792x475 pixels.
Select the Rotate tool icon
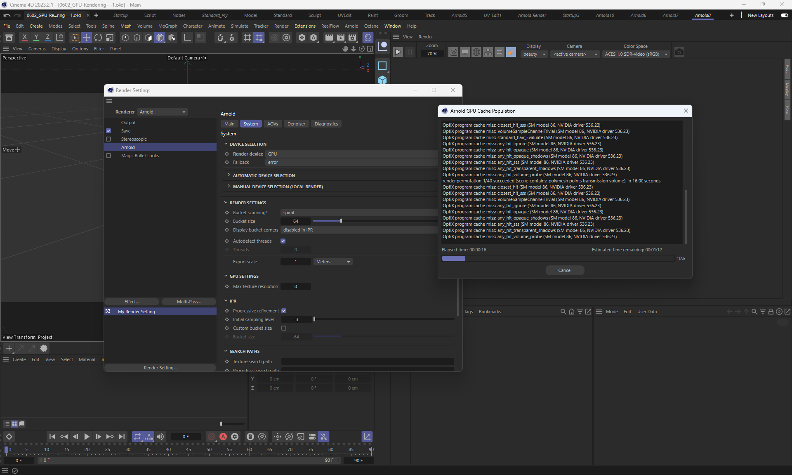(x=98, y=38)
